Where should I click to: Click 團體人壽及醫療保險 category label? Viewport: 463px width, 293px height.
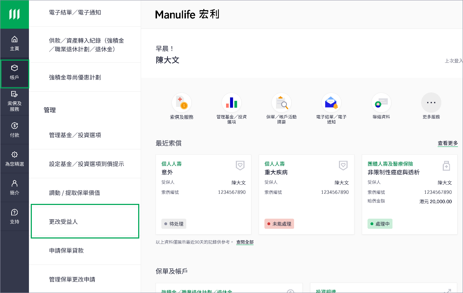click(390, 164)
